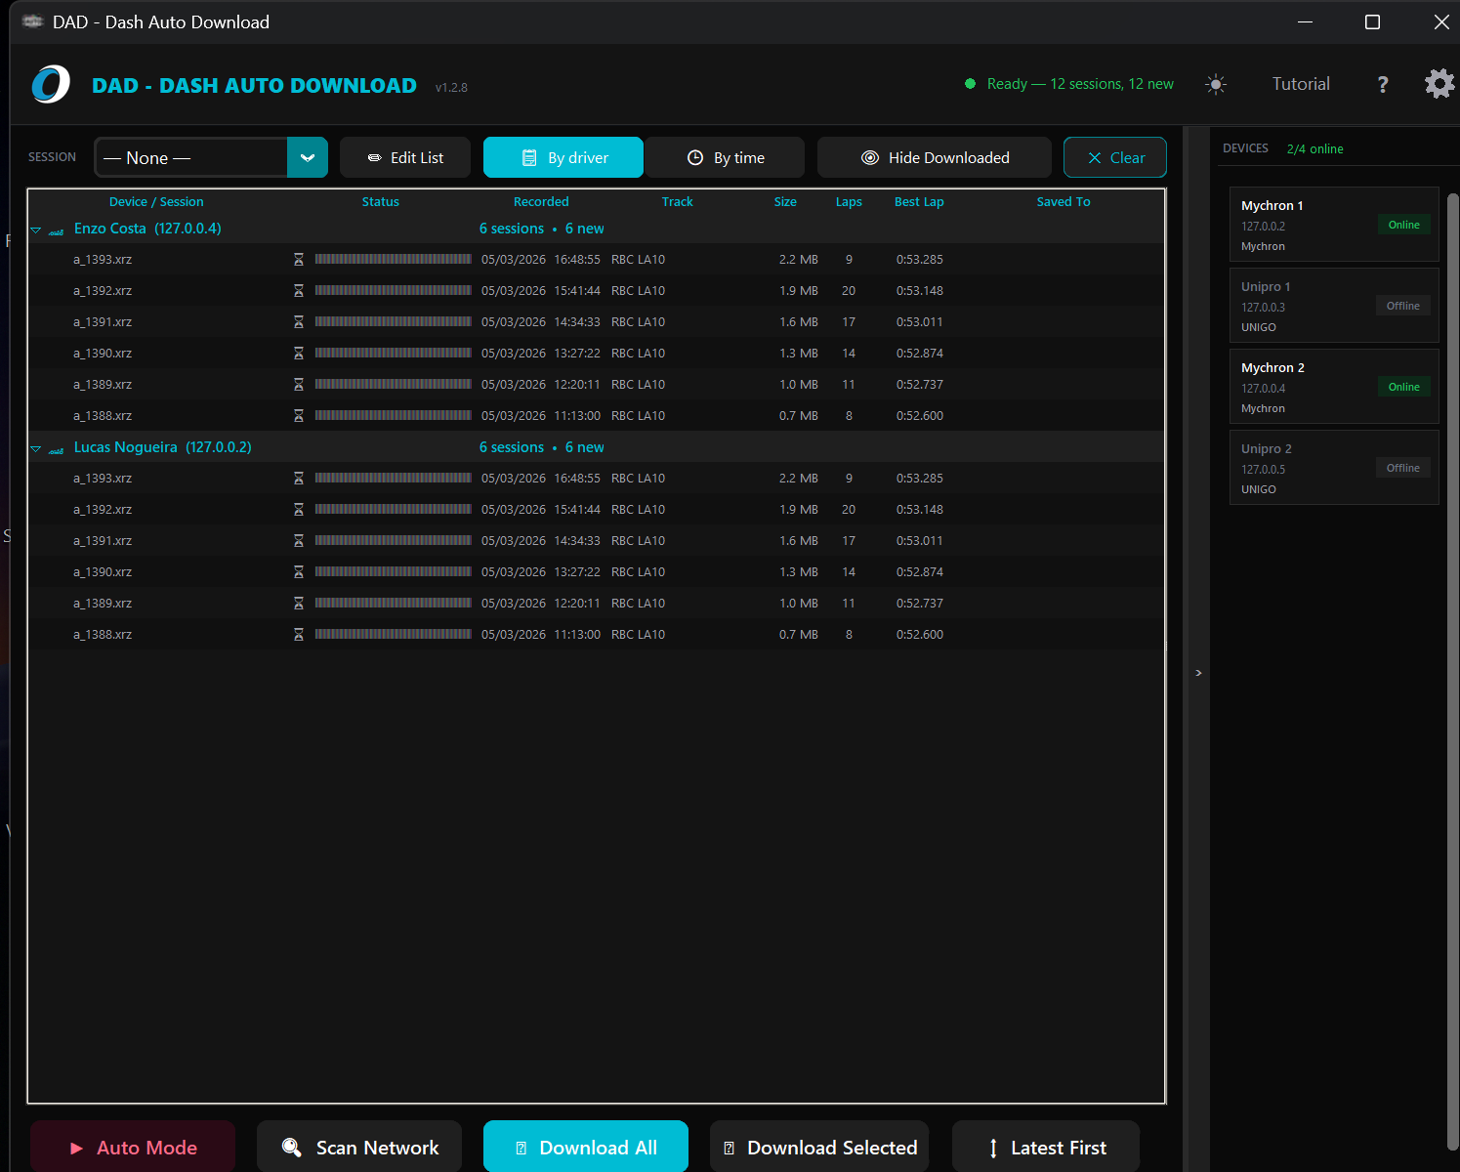Viewport: 1460px width, 1172px height.
Task: Click hourglass icon on Enzo Costa a_1393.xrz
Action: [299, 260]
